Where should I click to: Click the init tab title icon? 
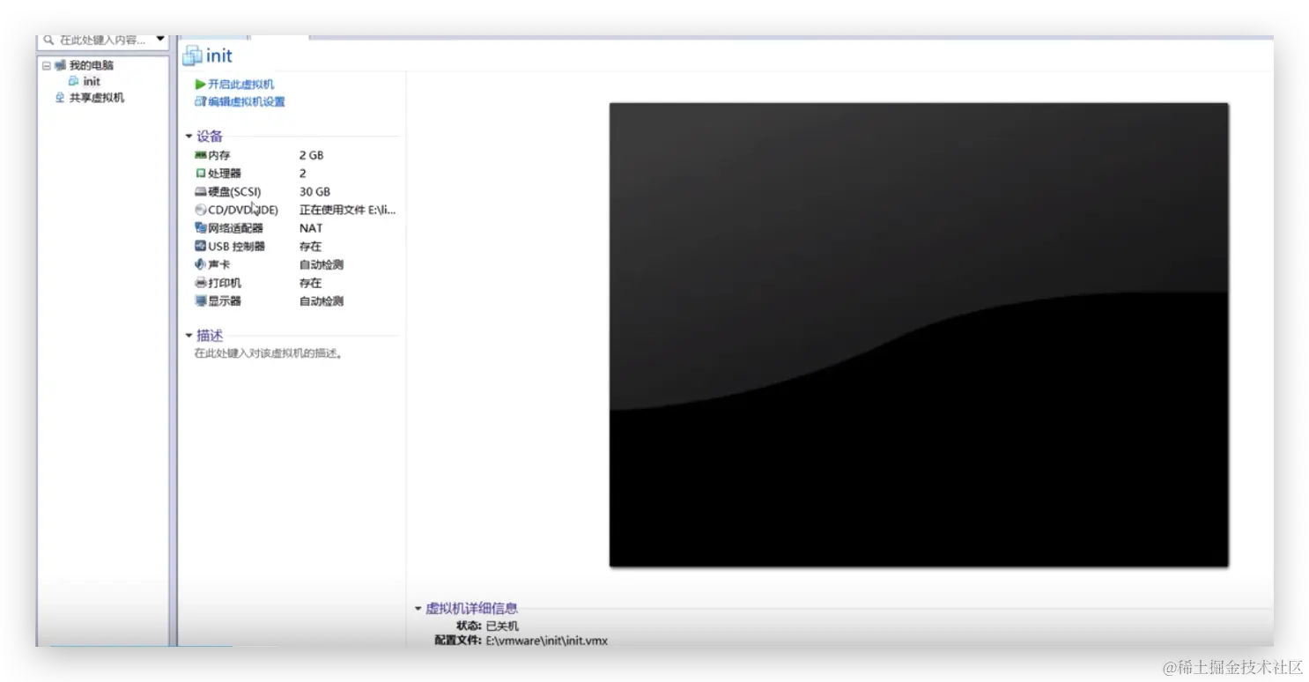pos(192,56)
